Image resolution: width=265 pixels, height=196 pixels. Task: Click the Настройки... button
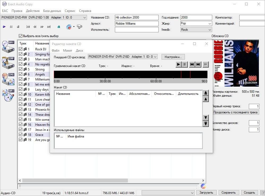click(173, 57)
